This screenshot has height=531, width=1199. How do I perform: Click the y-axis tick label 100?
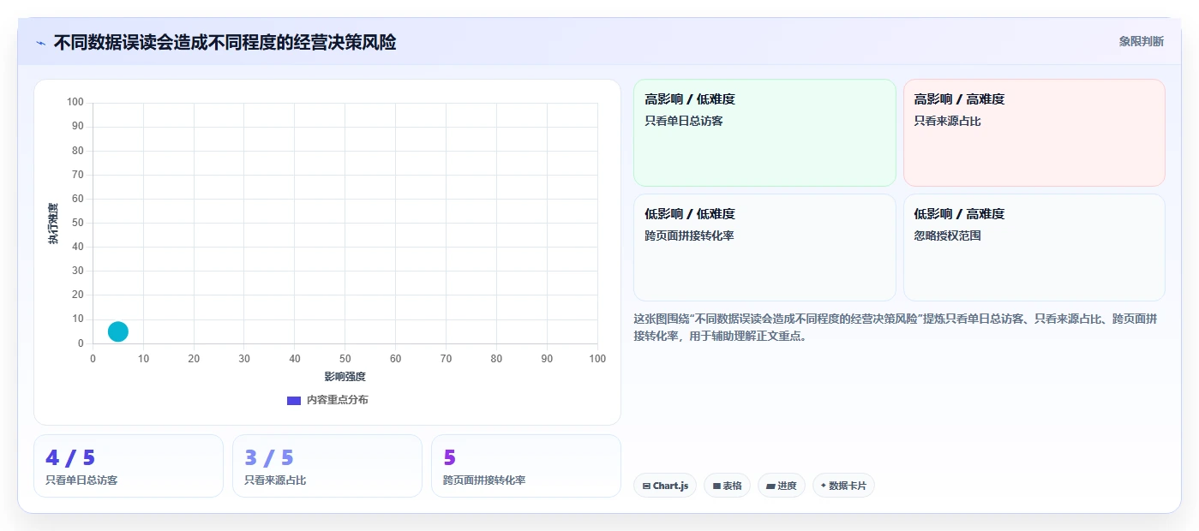tap(75, 103)
